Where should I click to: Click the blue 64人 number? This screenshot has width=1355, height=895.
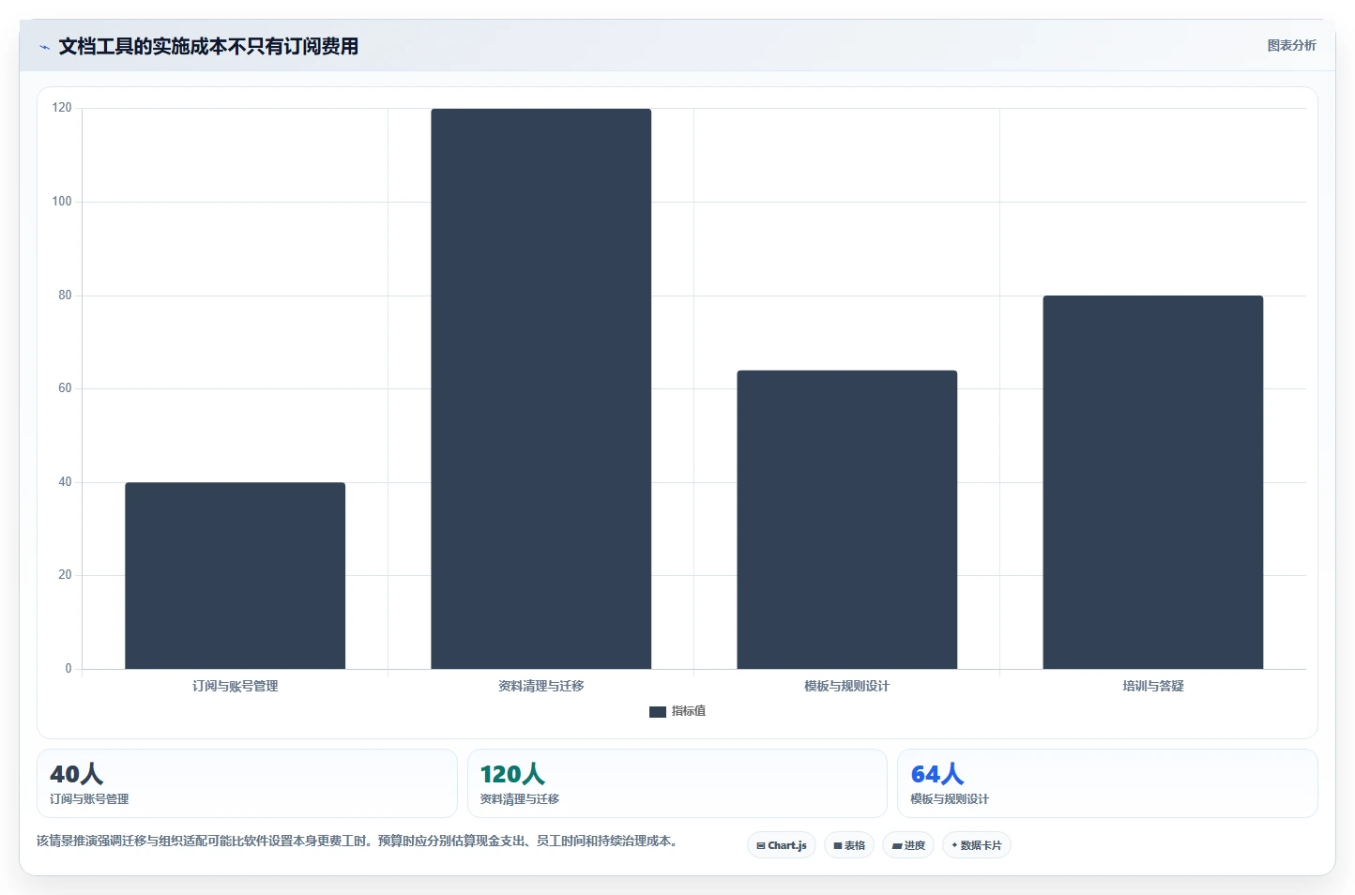coord(937,774)
